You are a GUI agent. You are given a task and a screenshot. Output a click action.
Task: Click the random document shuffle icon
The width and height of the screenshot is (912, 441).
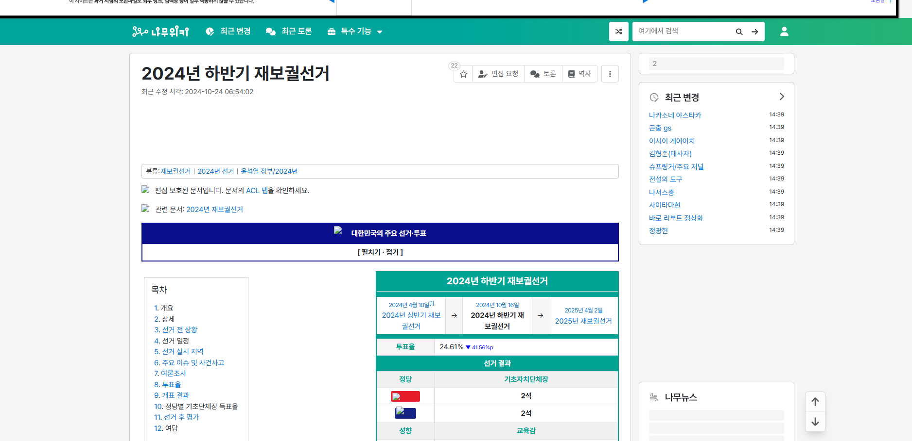(x=619, y=32)
